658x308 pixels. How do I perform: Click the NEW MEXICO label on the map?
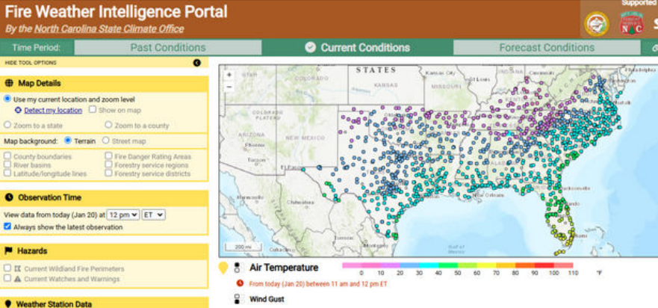pyautogui.click(x=305, y=138)
